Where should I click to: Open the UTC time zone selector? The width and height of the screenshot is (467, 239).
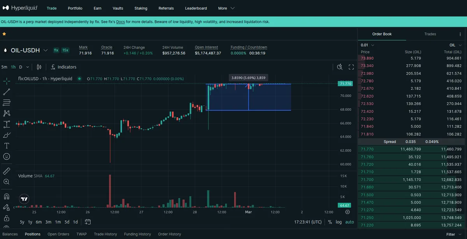click(x=308, y=222)
